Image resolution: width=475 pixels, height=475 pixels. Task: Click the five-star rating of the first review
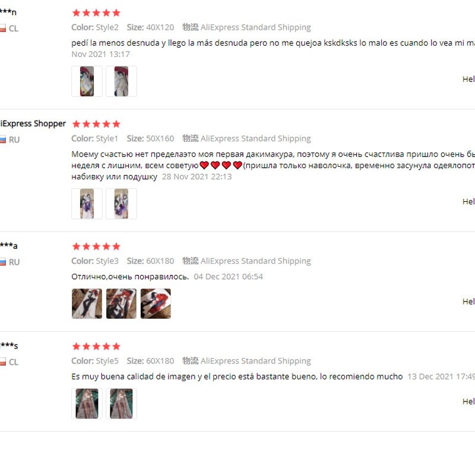click(96, 12)
